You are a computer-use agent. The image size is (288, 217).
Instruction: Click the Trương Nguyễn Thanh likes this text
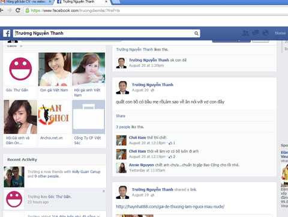(142, 49)
